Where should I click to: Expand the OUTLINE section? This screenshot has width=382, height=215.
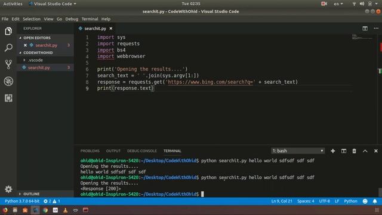pyautogui.click(x=31, y=193)
